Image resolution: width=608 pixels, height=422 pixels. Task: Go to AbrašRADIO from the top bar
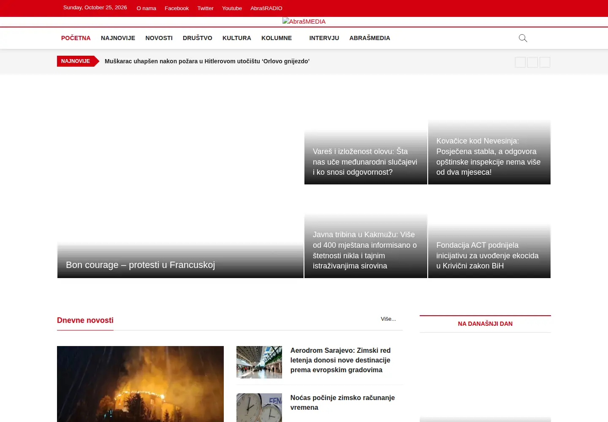(266, 8)
